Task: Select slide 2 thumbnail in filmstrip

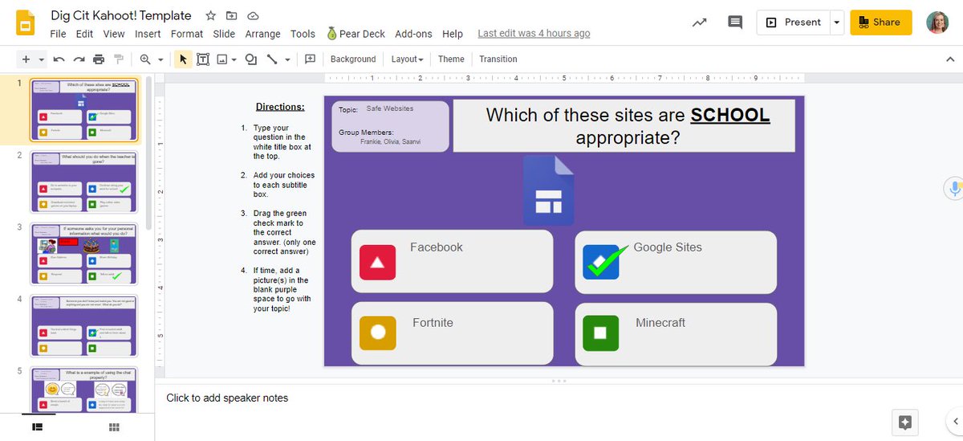Action: [84, 182]
